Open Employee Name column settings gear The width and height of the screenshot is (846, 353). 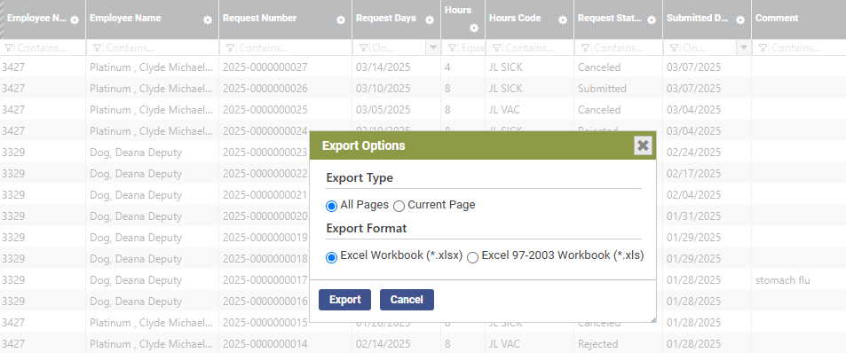[208, 20]
